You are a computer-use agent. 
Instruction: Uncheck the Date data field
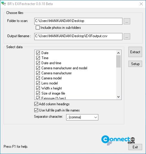click(x=38, y=53)
